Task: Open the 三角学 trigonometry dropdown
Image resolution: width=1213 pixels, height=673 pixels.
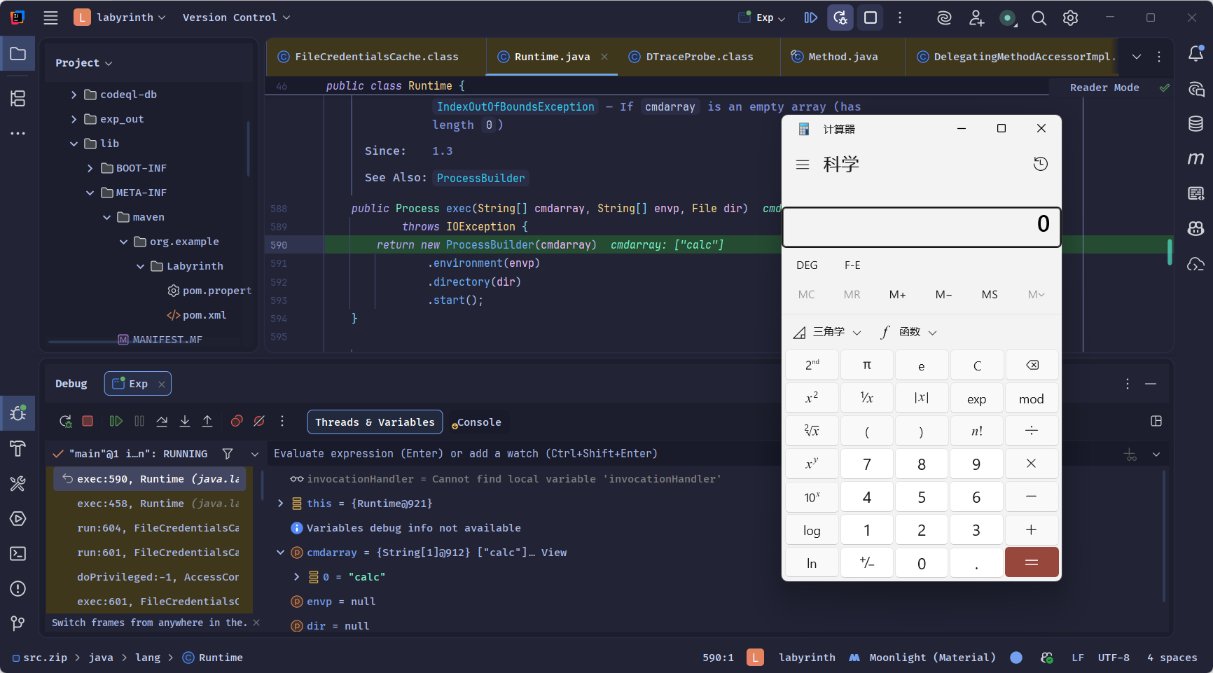Action: [829, 332]
